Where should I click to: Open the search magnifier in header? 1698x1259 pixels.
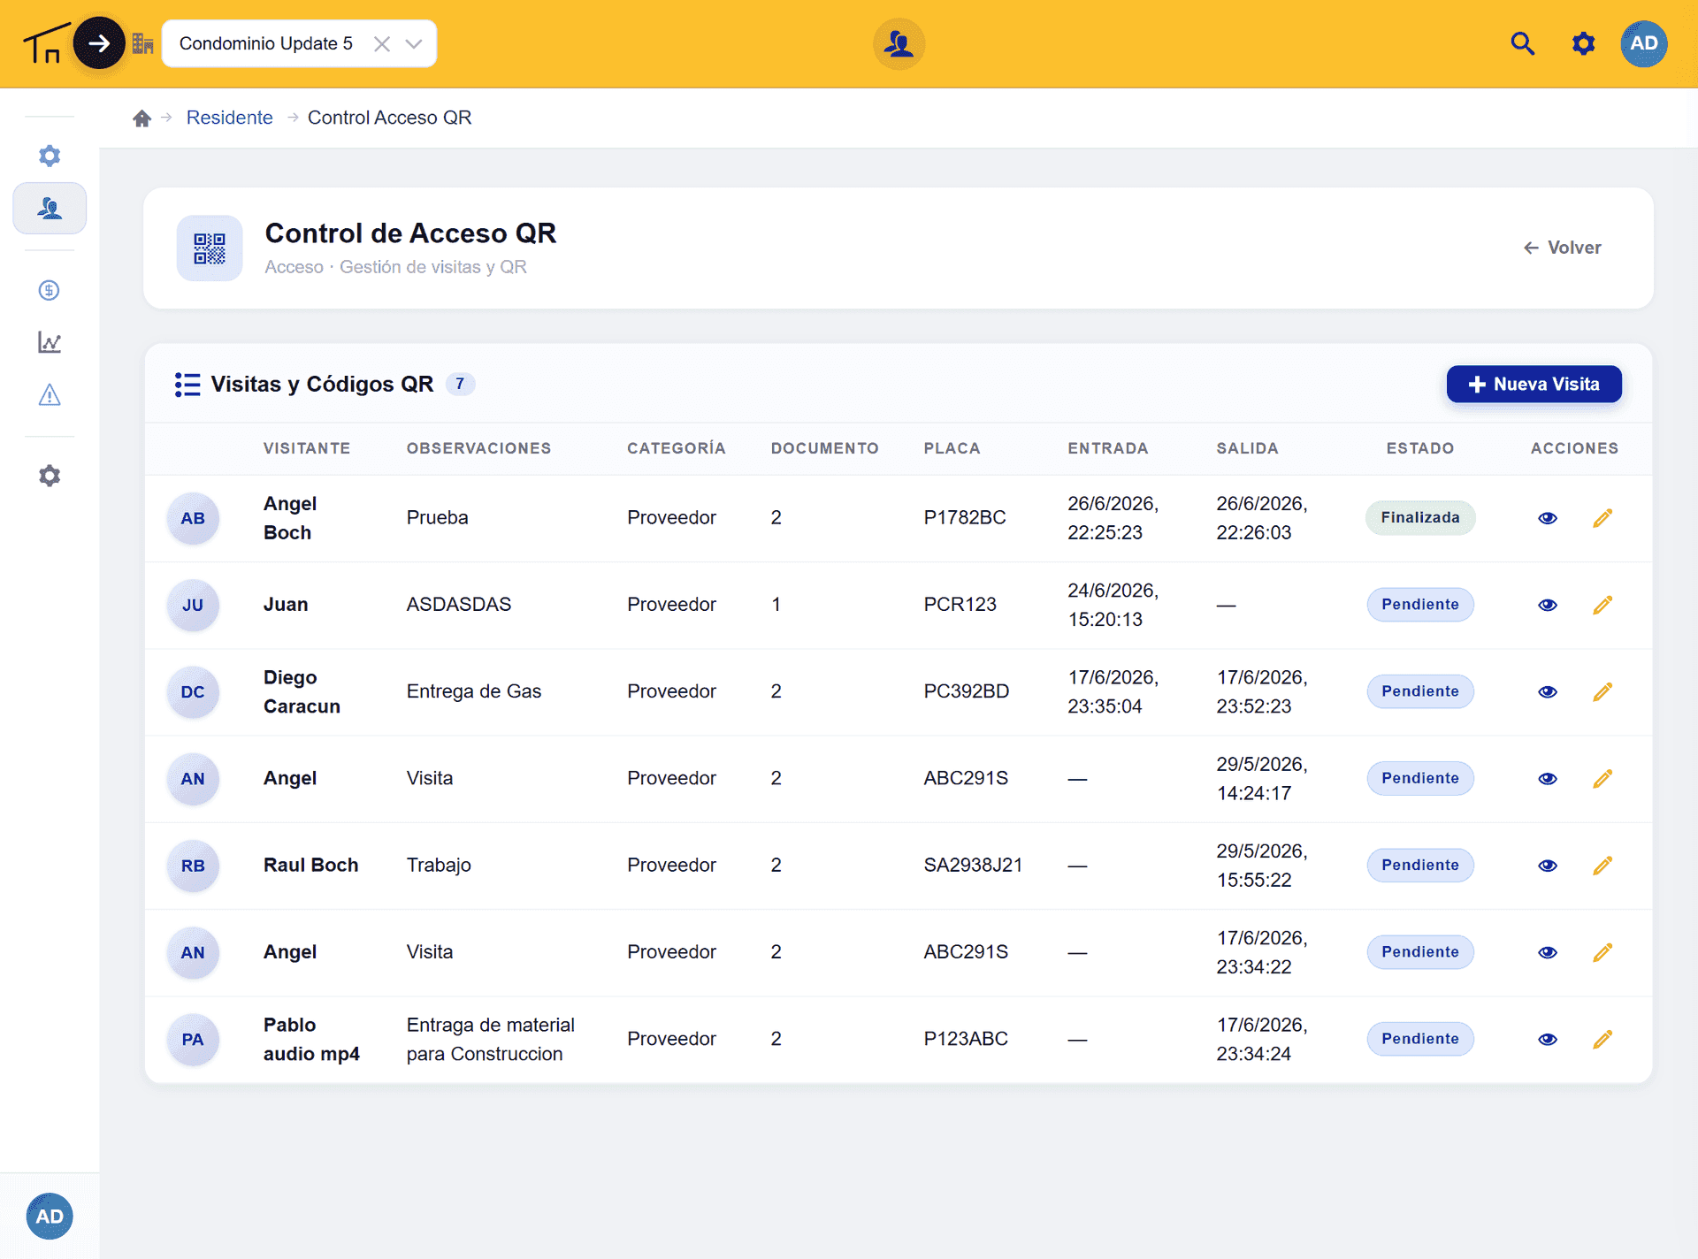click(1522, 43)
